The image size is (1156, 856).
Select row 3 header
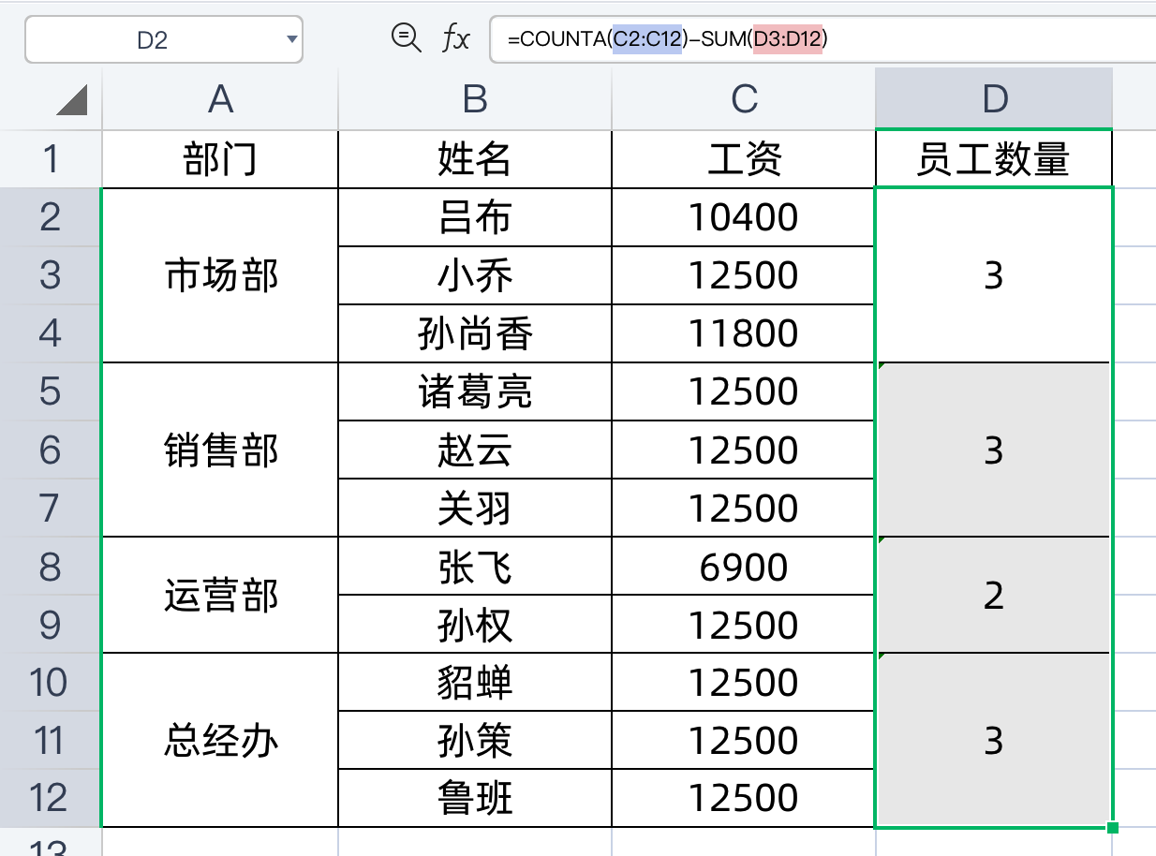[51, 275]
